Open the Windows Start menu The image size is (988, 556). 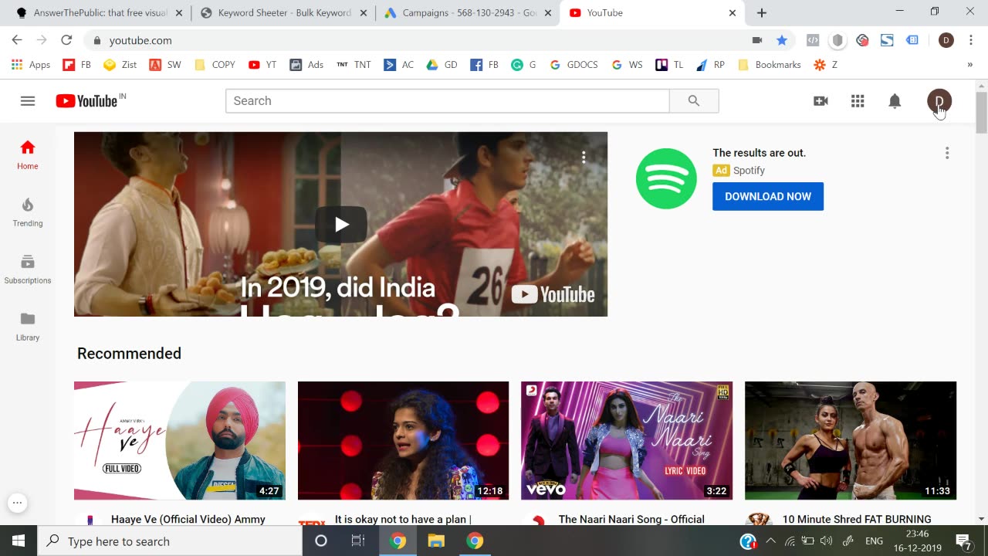(19, 541)
